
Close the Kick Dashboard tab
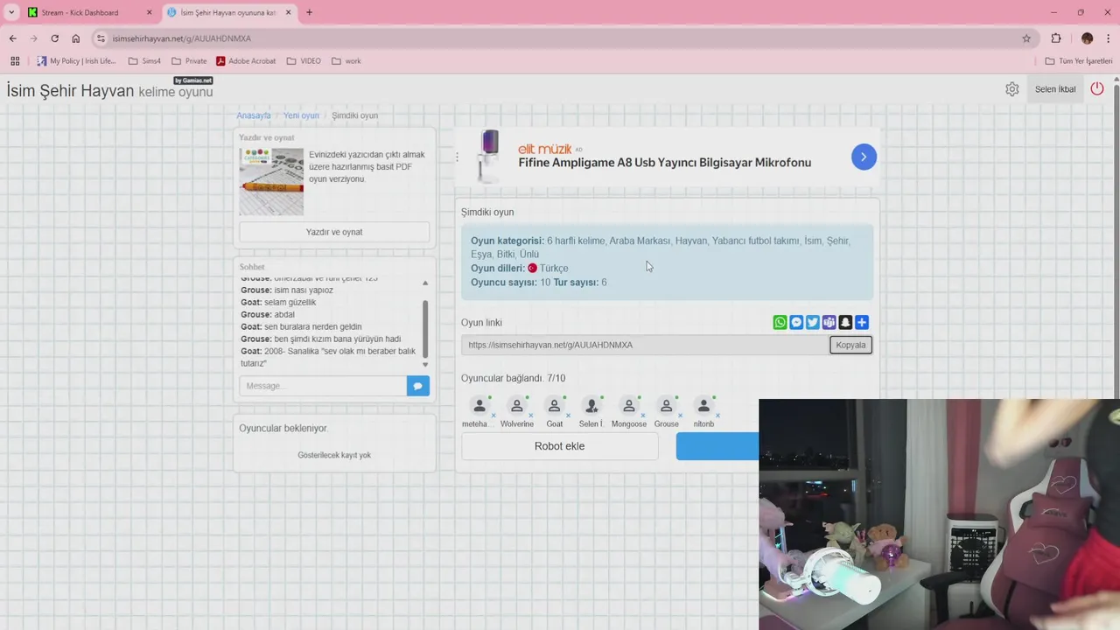pyautogui.click(x=149, y=12)
